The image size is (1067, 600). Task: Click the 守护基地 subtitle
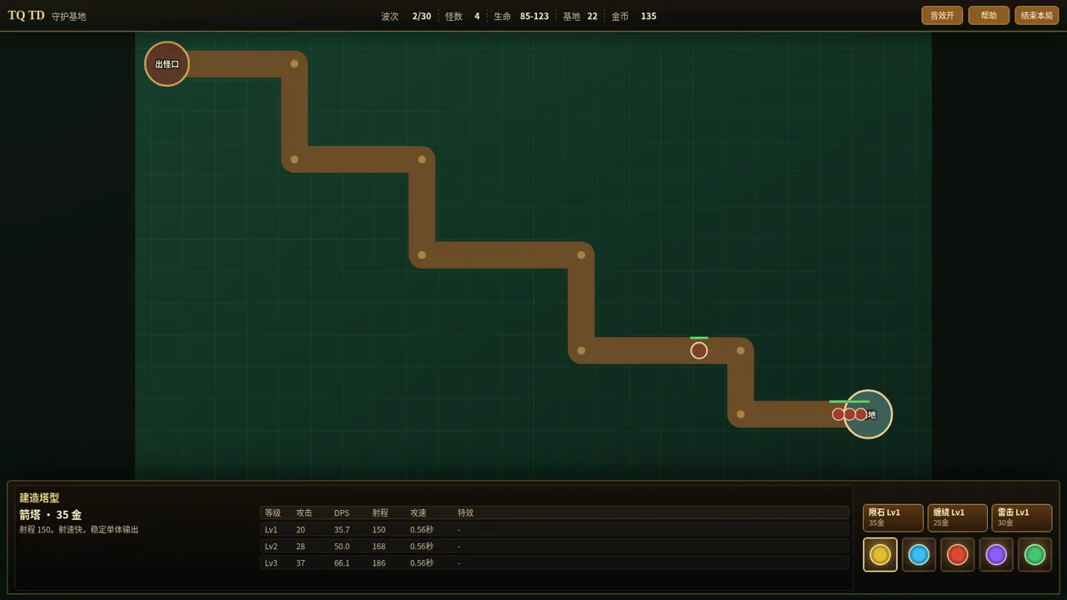(x=68, y=17)
